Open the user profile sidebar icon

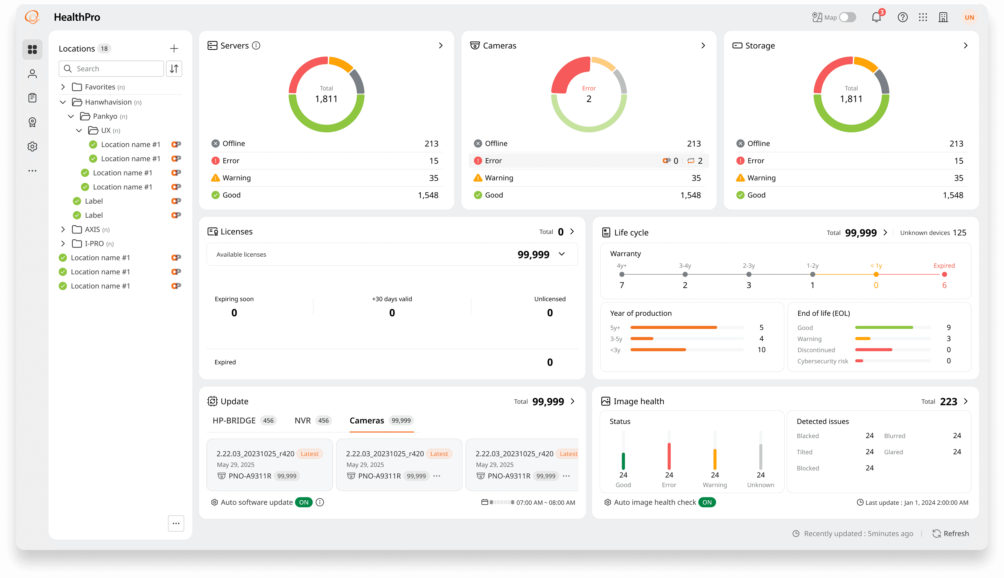tap(32, 74)
